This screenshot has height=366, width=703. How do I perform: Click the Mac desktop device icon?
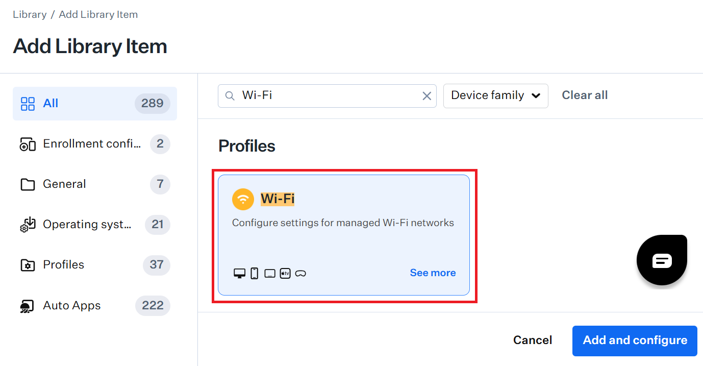[x=239, y=274]
